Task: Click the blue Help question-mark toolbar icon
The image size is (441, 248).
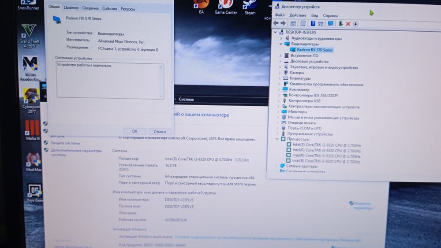Action: click(x=313, y=24)
